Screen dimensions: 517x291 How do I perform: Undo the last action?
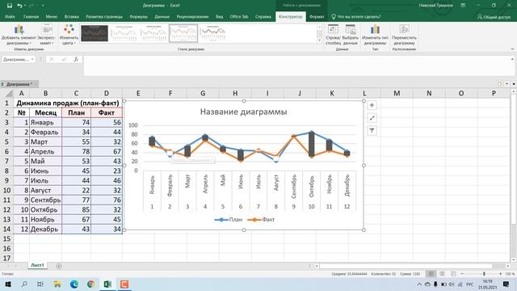[19, 6]
